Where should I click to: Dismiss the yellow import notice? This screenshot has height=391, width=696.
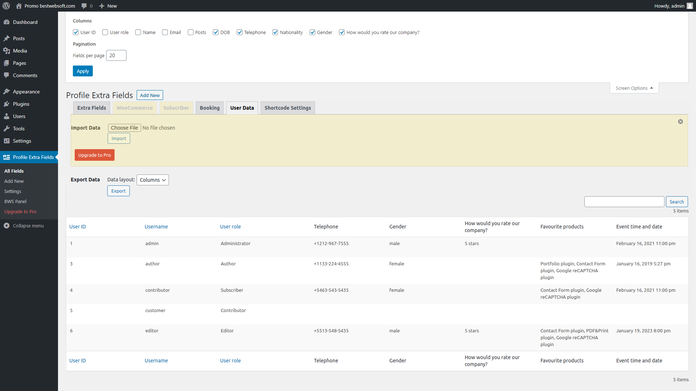[680, 122]
